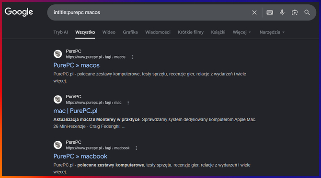Open the Wideo tab

(109, 32)
